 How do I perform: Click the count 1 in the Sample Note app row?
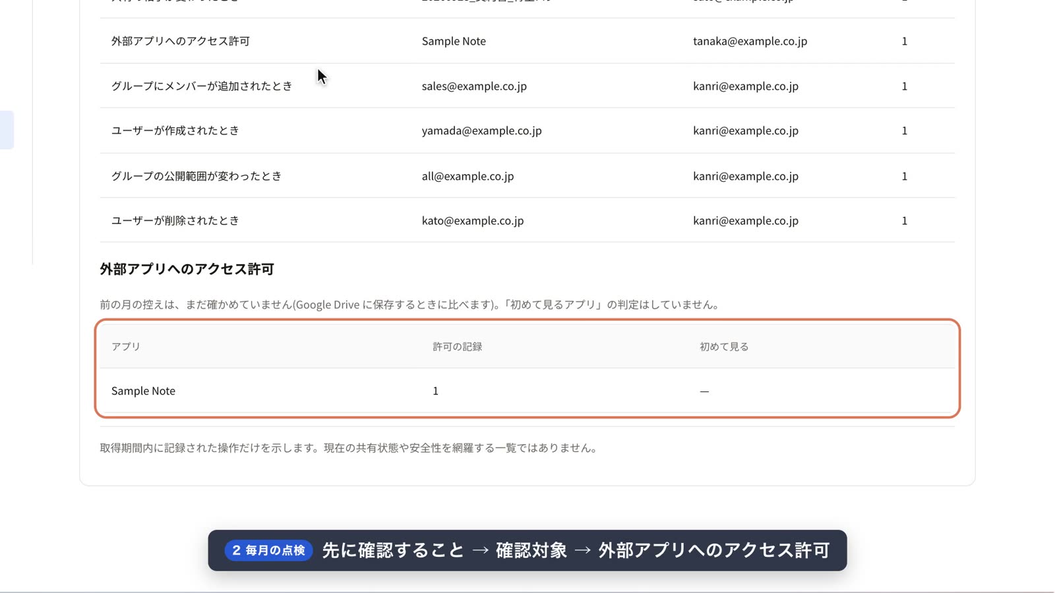435,391
